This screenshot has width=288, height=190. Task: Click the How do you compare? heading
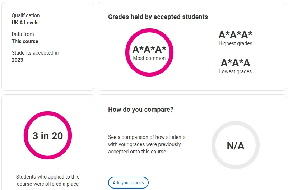pos(141,110)
